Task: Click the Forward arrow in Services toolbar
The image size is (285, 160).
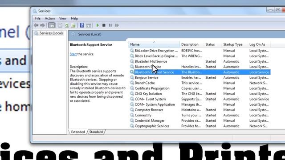Action: point(42,25)
